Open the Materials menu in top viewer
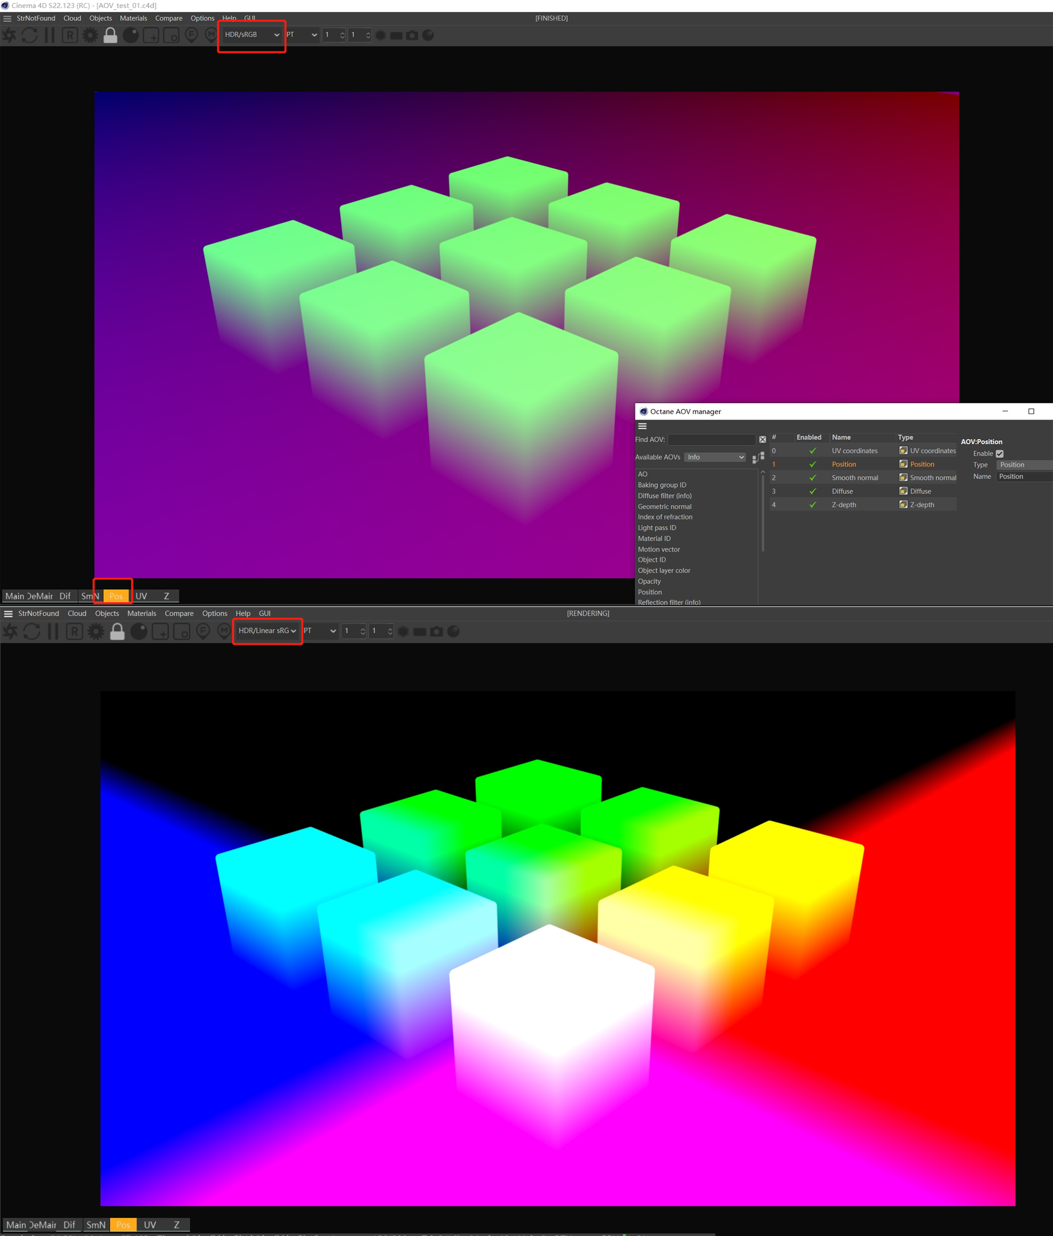 [x=133, y=19]
